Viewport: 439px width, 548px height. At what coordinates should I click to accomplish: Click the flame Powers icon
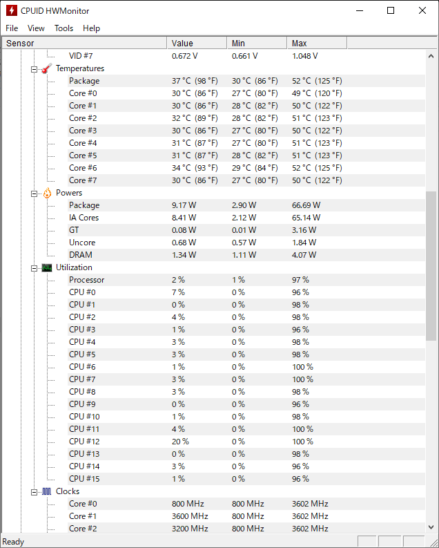46,193
